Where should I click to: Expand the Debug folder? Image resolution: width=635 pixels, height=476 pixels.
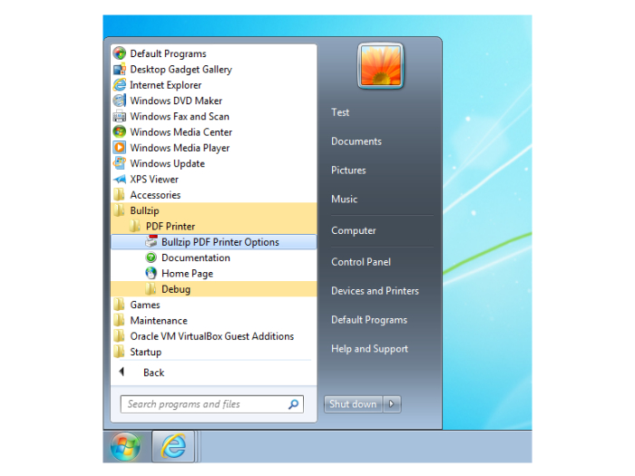click(213, 289)
